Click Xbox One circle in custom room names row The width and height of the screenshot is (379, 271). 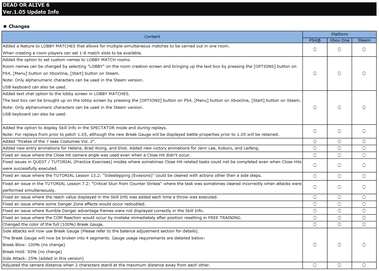[339, 74]
